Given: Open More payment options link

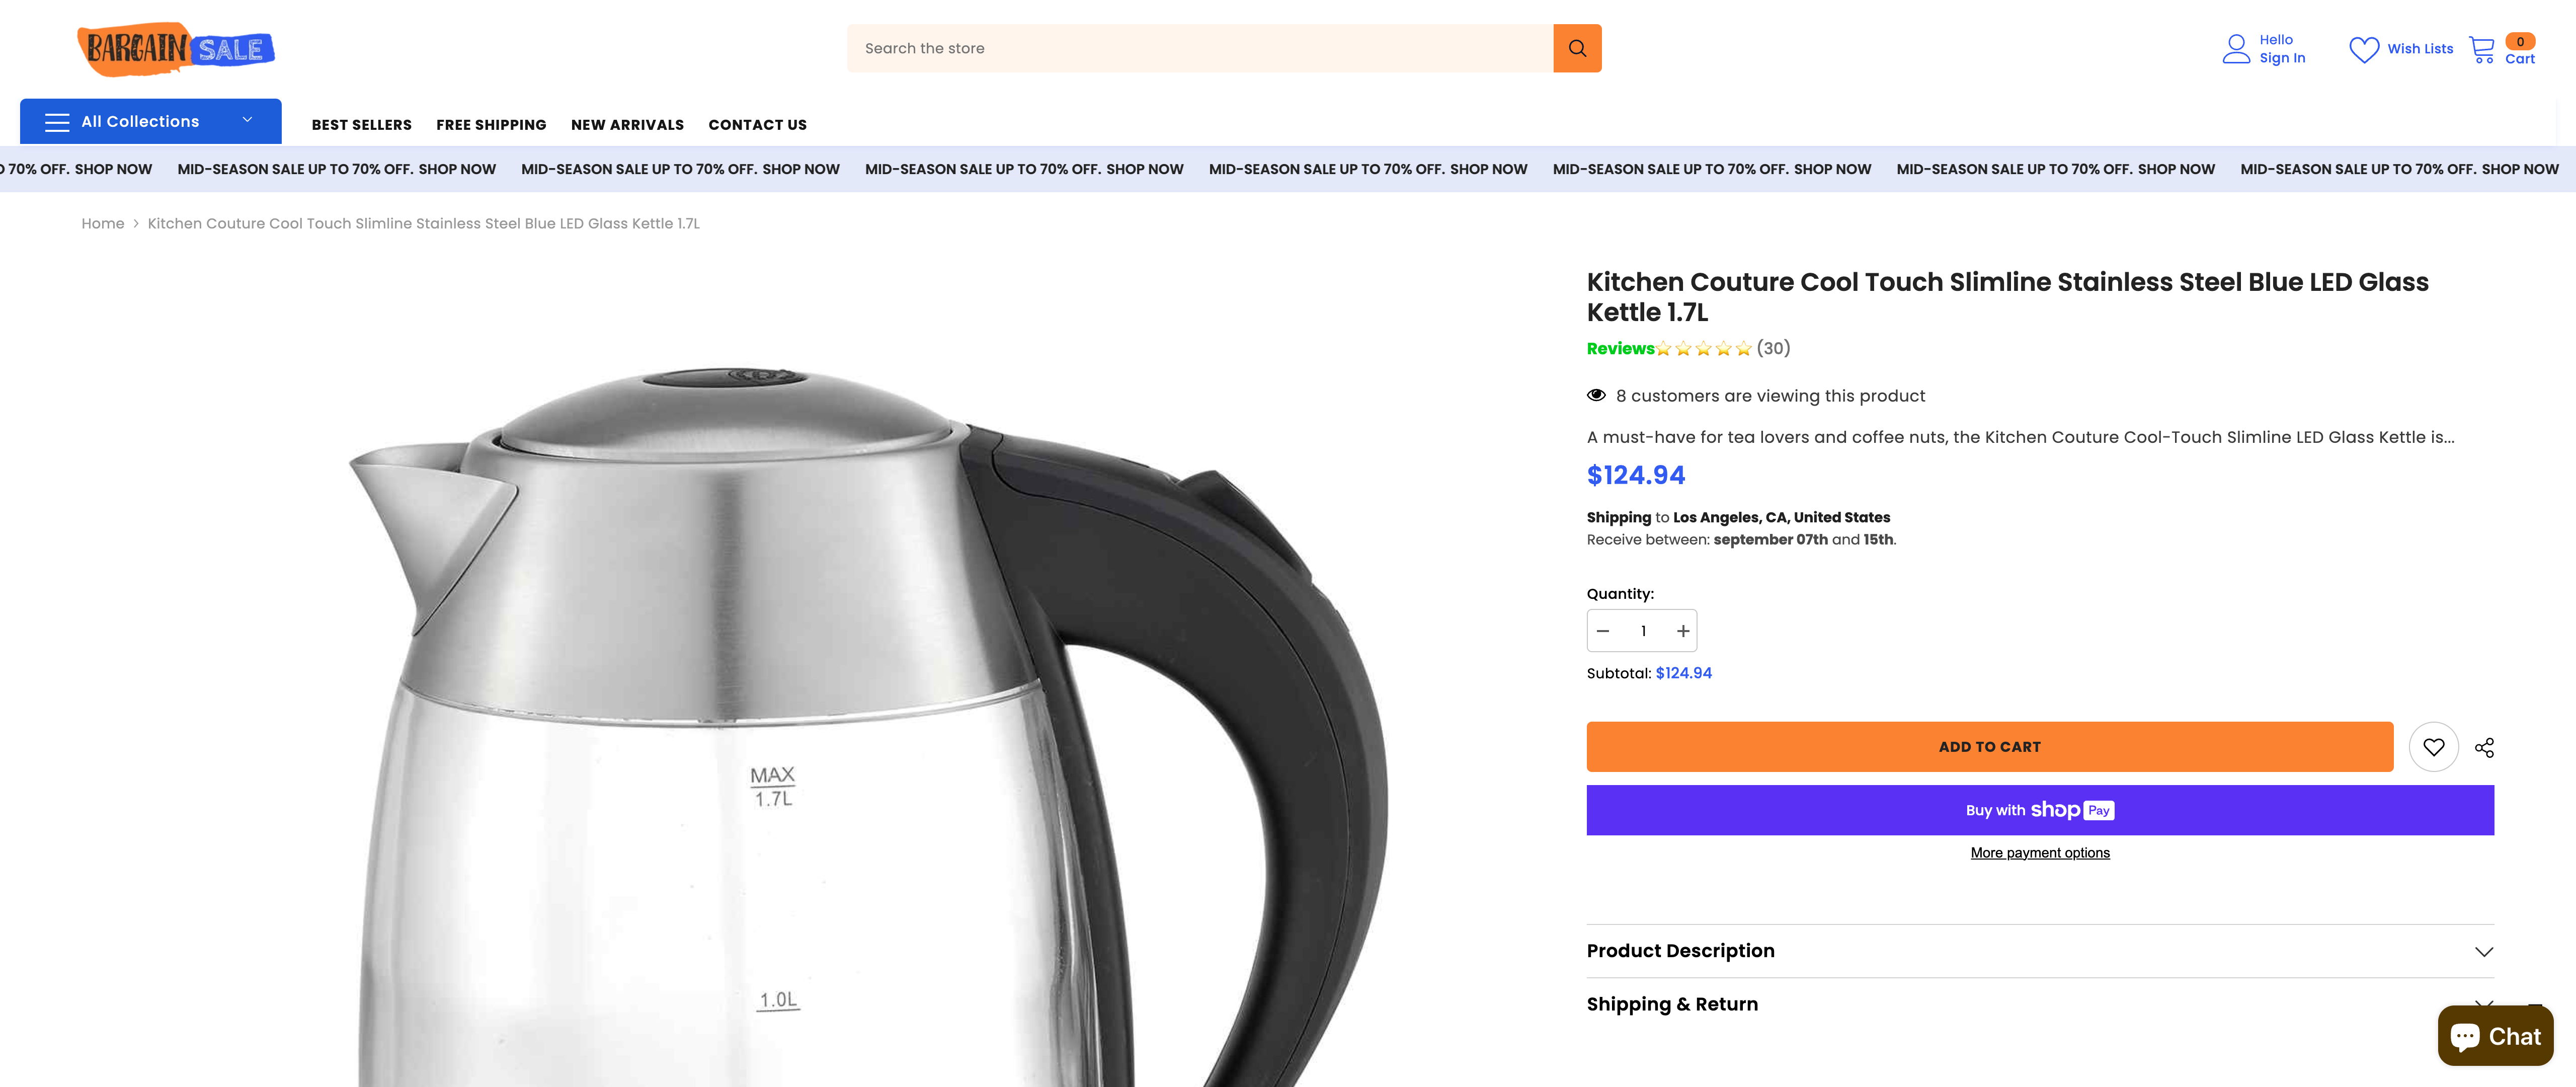Looking at the screenshot, I should click(x=2040, y=852).
